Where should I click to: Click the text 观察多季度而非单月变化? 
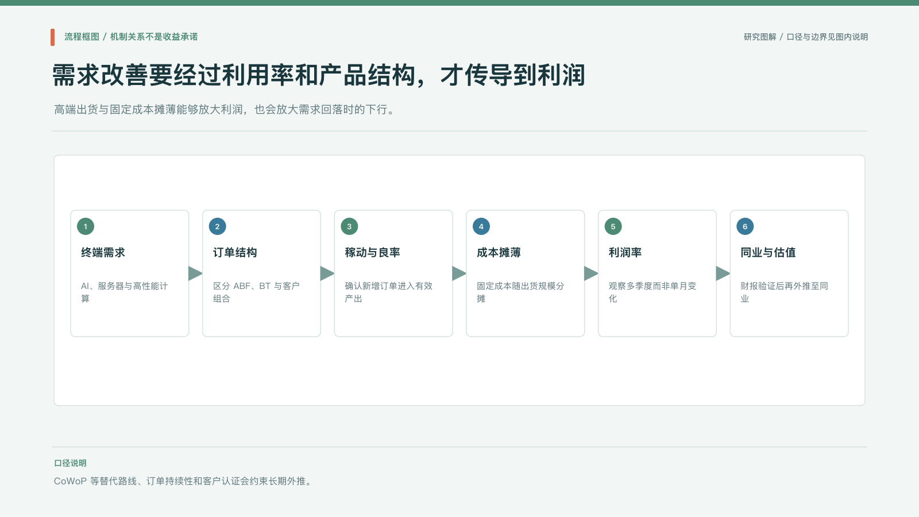[x=652, y=292]
